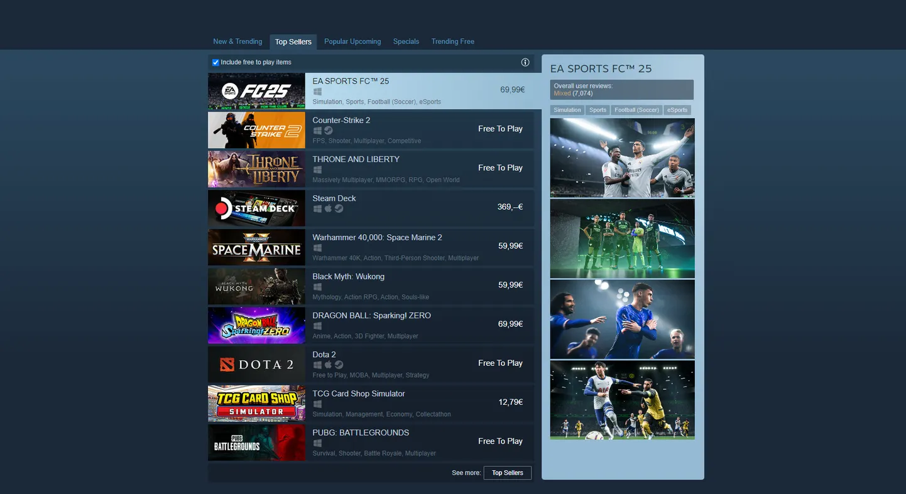Click the SteamOS icon under Dota 2
Screen dimensions: 906x494
click(x=339, y=365)
